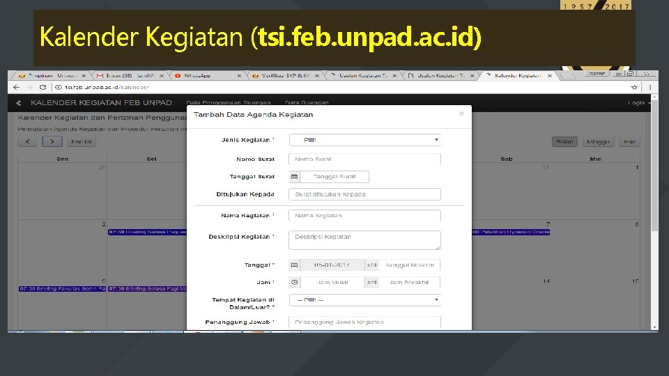This screenshot has width=669, height=376.
Task: Click the browser back arrow icon
Action: (x=16, y=88)
